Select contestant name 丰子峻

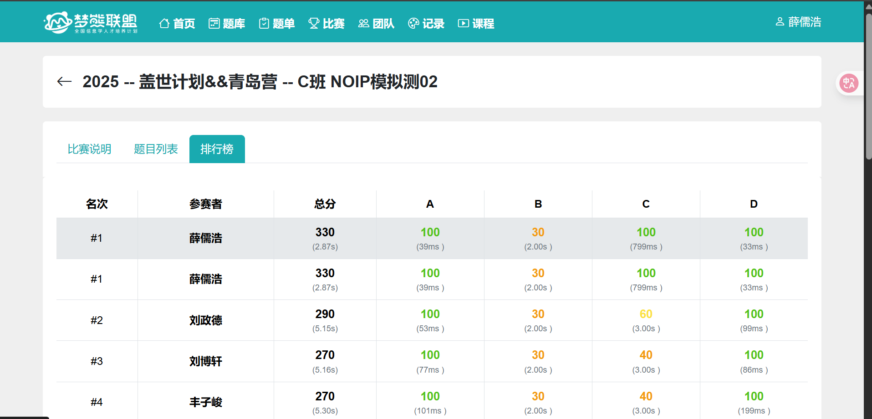coord(206,402)
